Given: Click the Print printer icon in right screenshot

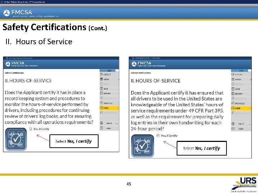Looking at the screenshot, I should point(233,124).
